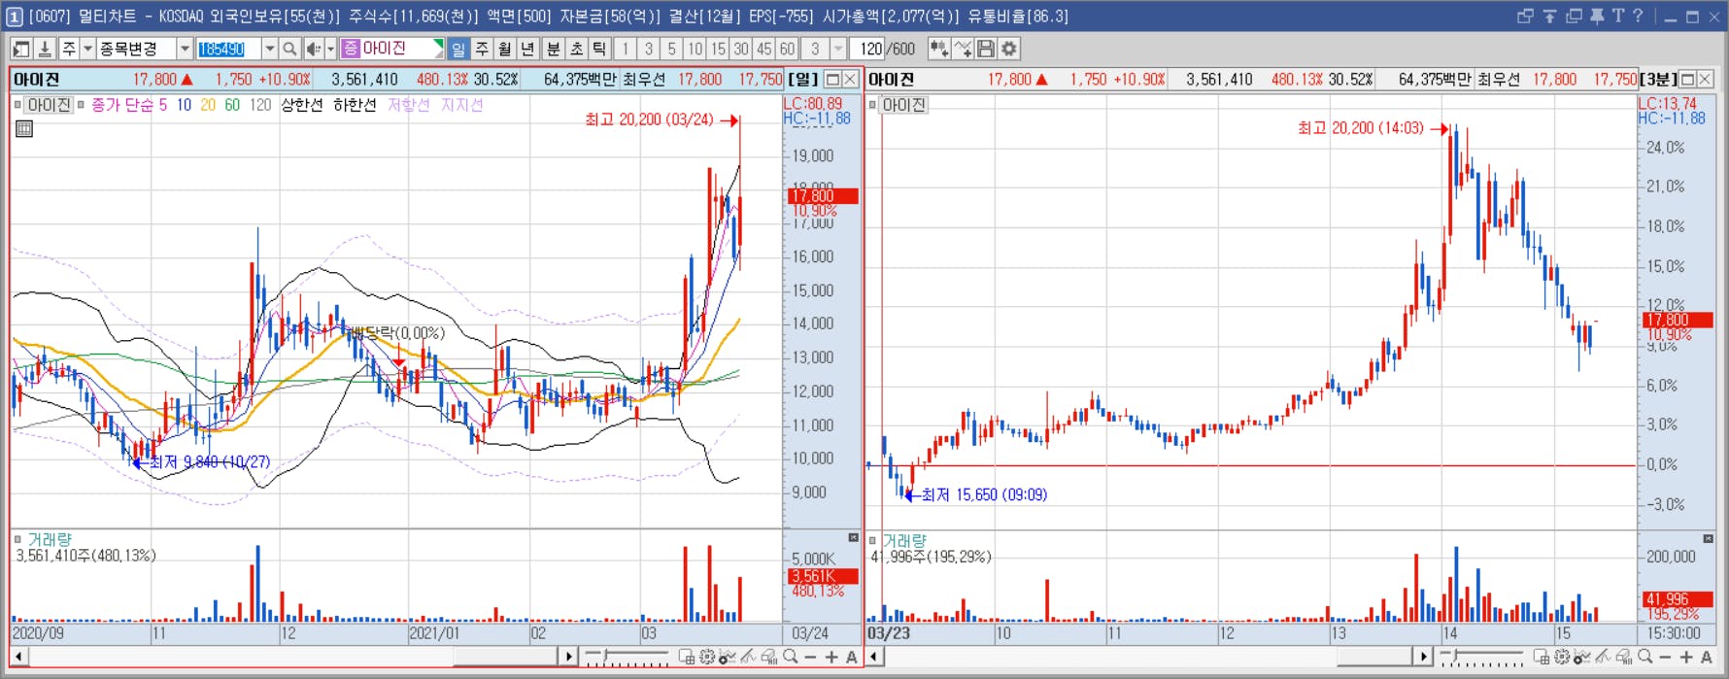Open the 종목변경 dropdown arrow

click(x=185, y=49)
